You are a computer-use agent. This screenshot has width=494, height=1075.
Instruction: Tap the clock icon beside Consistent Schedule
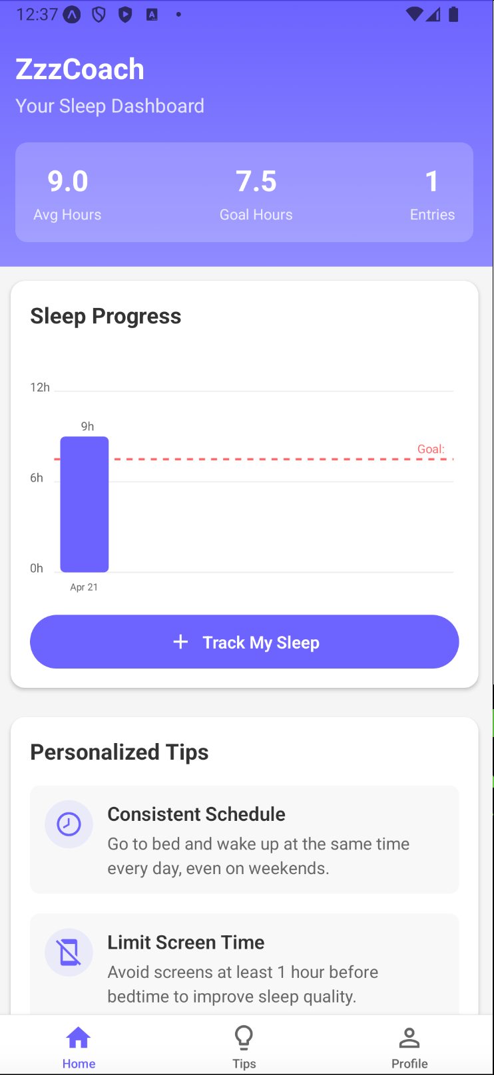[x=69, y=824]
